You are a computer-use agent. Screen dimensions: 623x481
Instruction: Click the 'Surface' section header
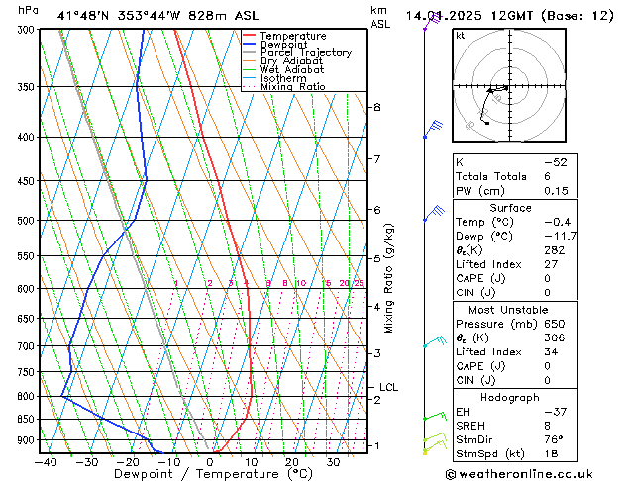[510, 208]
